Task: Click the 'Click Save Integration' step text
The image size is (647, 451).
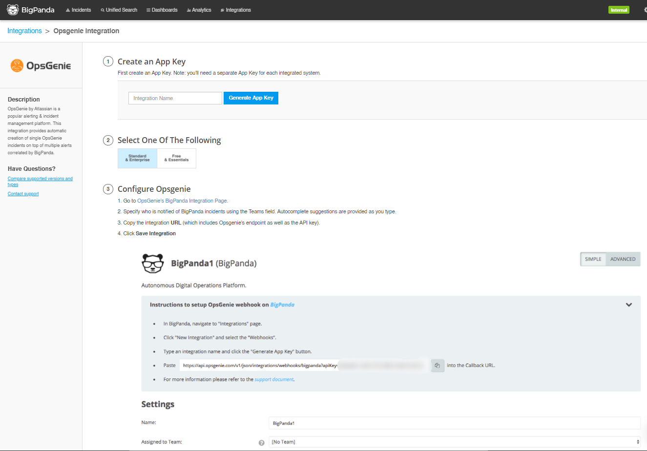Action: coord(146,233)
